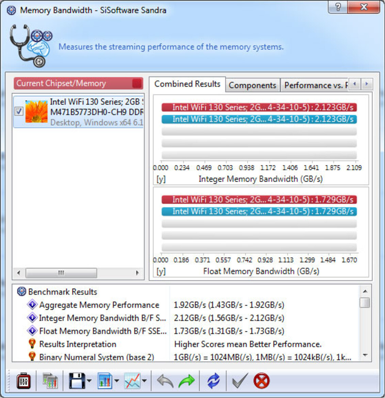This screenshot has height=398, width=385.
Task: Click the green forward arrow icon
Action: click(187, 381)
